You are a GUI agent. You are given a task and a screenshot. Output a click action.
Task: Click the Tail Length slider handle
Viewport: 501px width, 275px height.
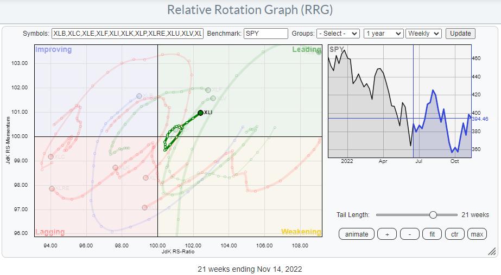click(433, 215)
